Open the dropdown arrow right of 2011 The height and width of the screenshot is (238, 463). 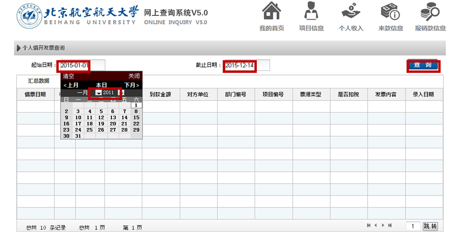122,93
